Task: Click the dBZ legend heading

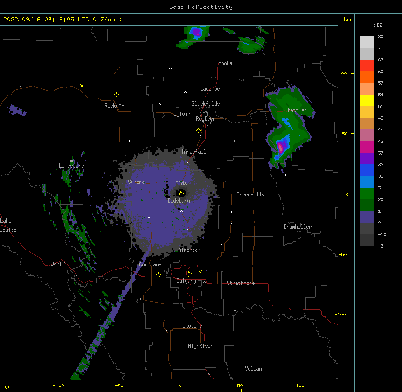Action: [378, 25]
